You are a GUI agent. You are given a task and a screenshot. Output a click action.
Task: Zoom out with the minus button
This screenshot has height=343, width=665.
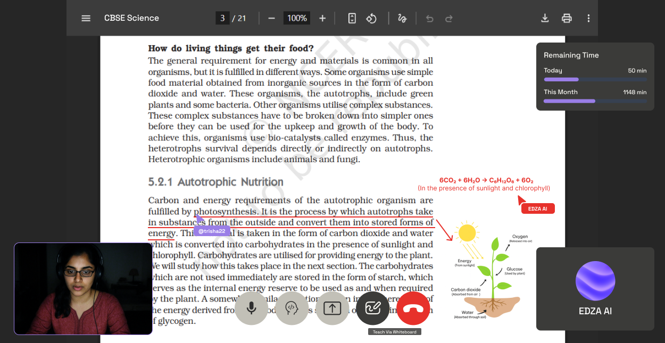tap(271, 18)
